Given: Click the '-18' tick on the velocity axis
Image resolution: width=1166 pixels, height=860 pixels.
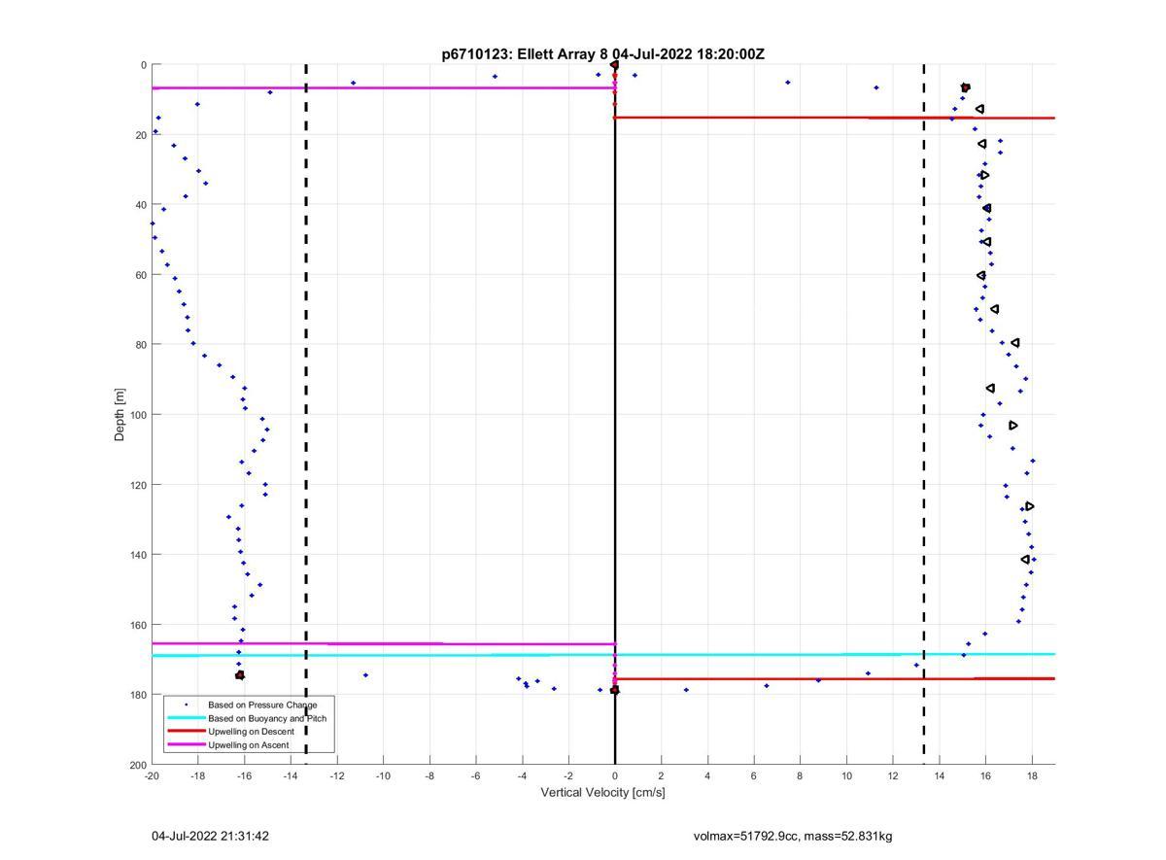Looking at the screenshot, I should 197,775.
